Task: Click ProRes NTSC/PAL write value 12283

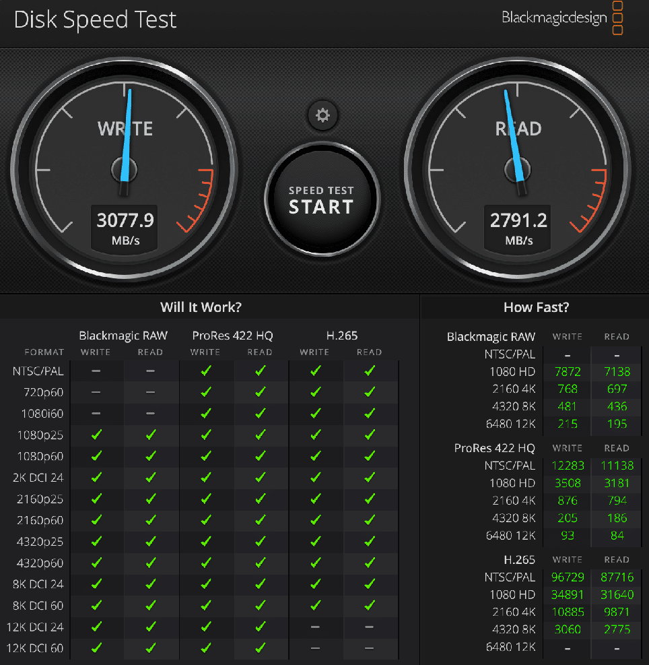Action: tap(568, 466)
